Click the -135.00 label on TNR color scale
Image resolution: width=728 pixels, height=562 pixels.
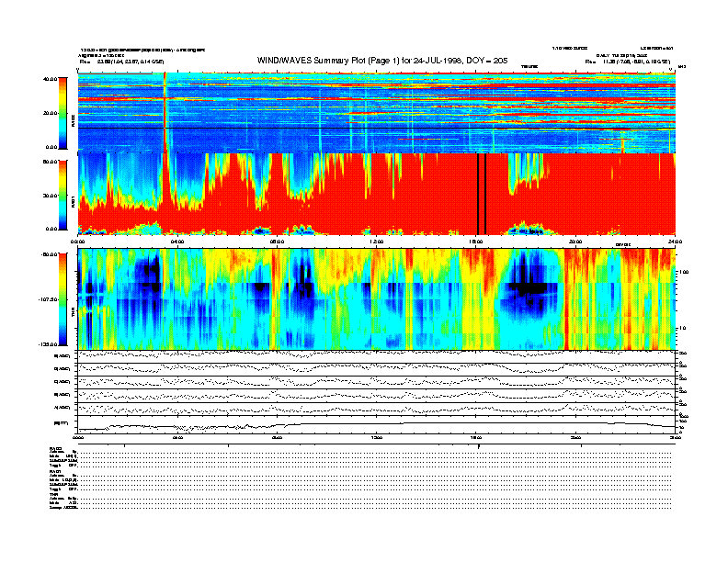48,344
